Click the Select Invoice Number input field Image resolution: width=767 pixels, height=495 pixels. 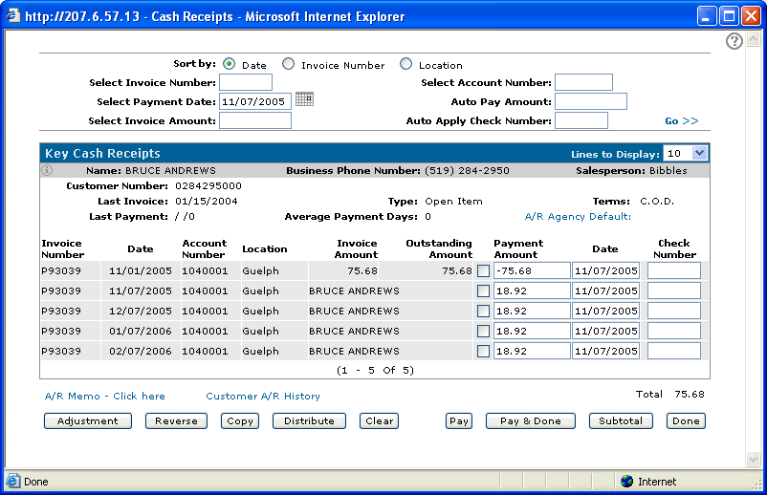pyautogui.click(x=246, y=83)
